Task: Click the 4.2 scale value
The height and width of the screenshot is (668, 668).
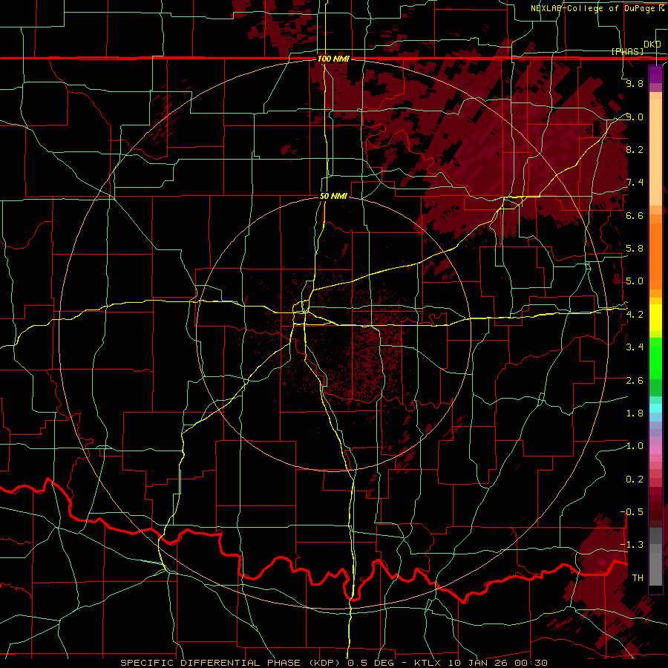Action: tap(635, 314)
